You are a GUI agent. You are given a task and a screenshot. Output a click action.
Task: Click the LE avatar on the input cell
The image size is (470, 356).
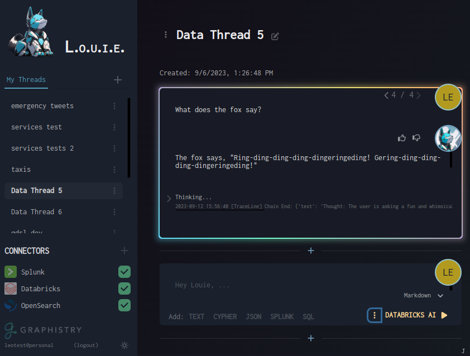(x=448, y=272)
